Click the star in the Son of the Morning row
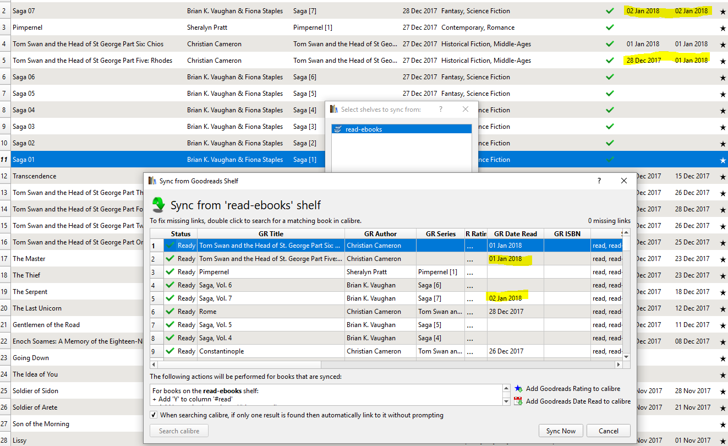This screenshot has width=728, height=446. (x=722, y=425)
